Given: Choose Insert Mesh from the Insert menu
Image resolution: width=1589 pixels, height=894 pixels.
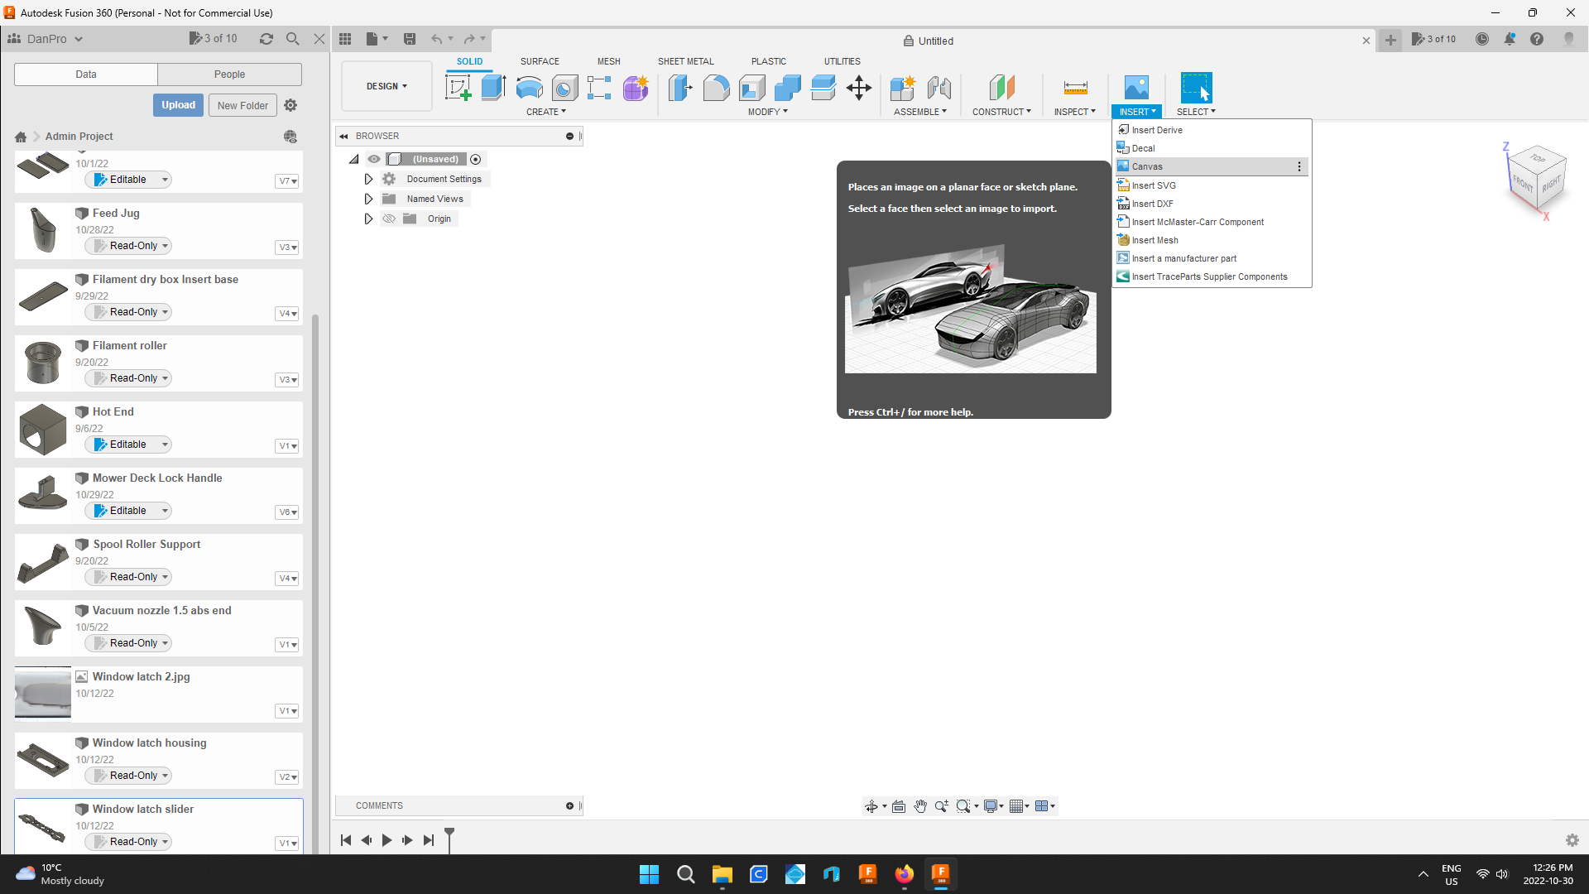Looking at the screenshot, I should tap(1154, 240).
